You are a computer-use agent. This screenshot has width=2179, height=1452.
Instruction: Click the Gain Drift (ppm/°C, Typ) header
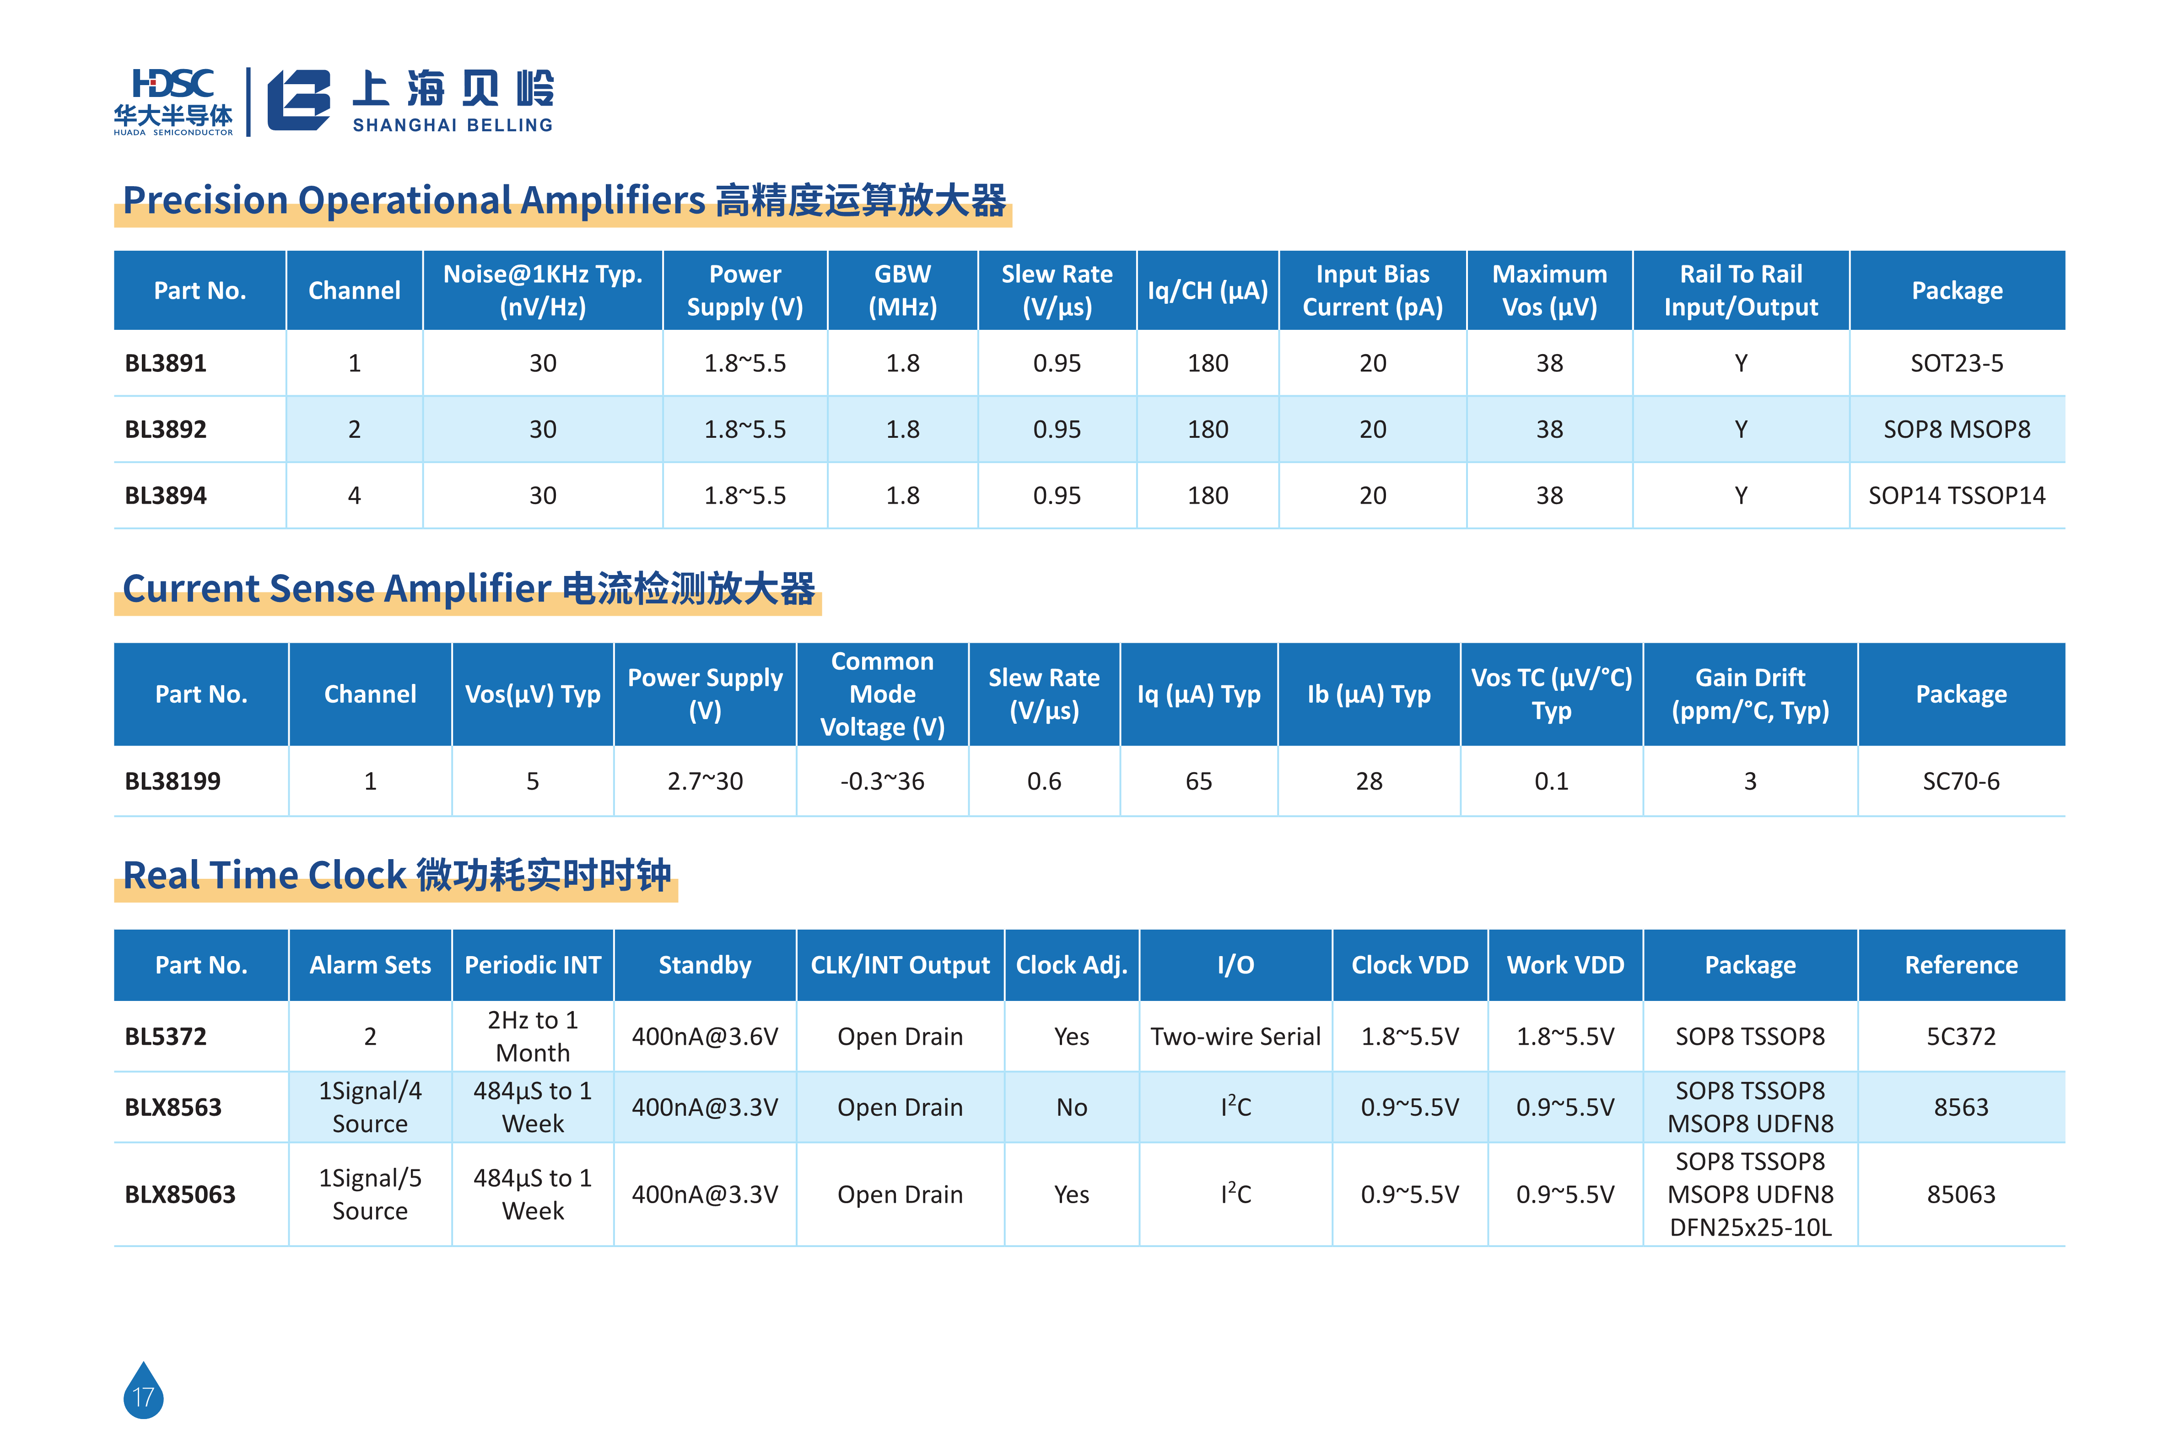coord(1750,694)
